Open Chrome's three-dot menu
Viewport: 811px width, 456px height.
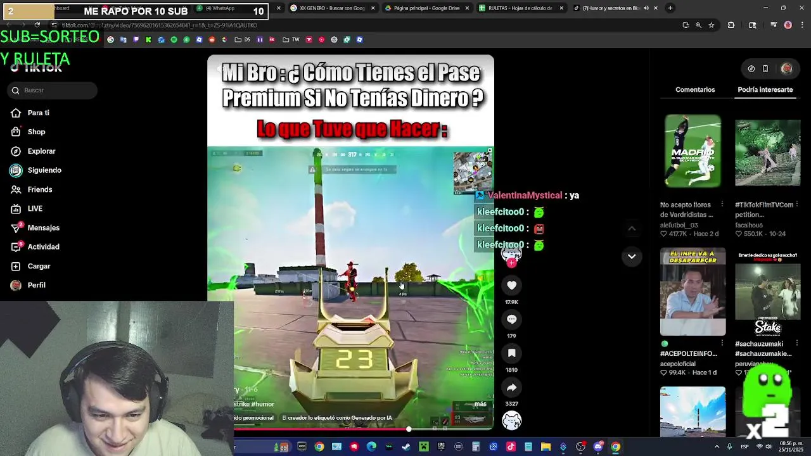(802, 25)
